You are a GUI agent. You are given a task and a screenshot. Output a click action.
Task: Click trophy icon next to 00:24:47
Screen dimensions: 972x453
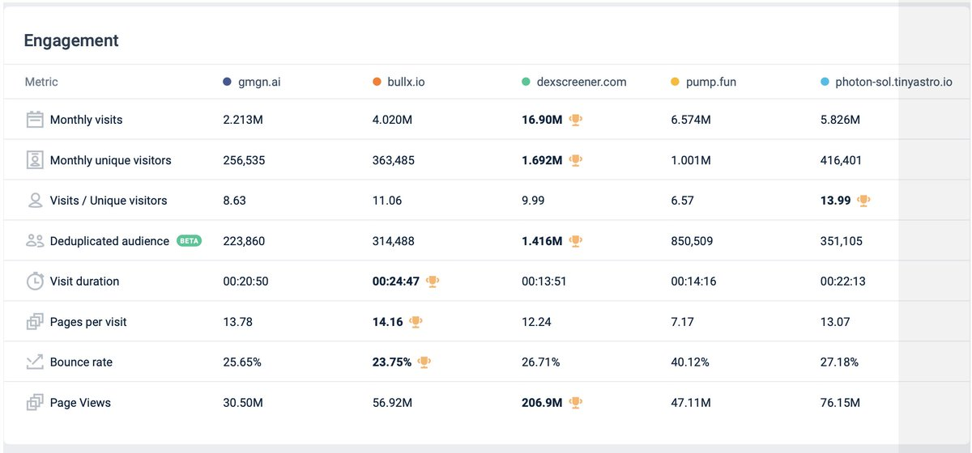pyautogui.click(x=433, y=282)
